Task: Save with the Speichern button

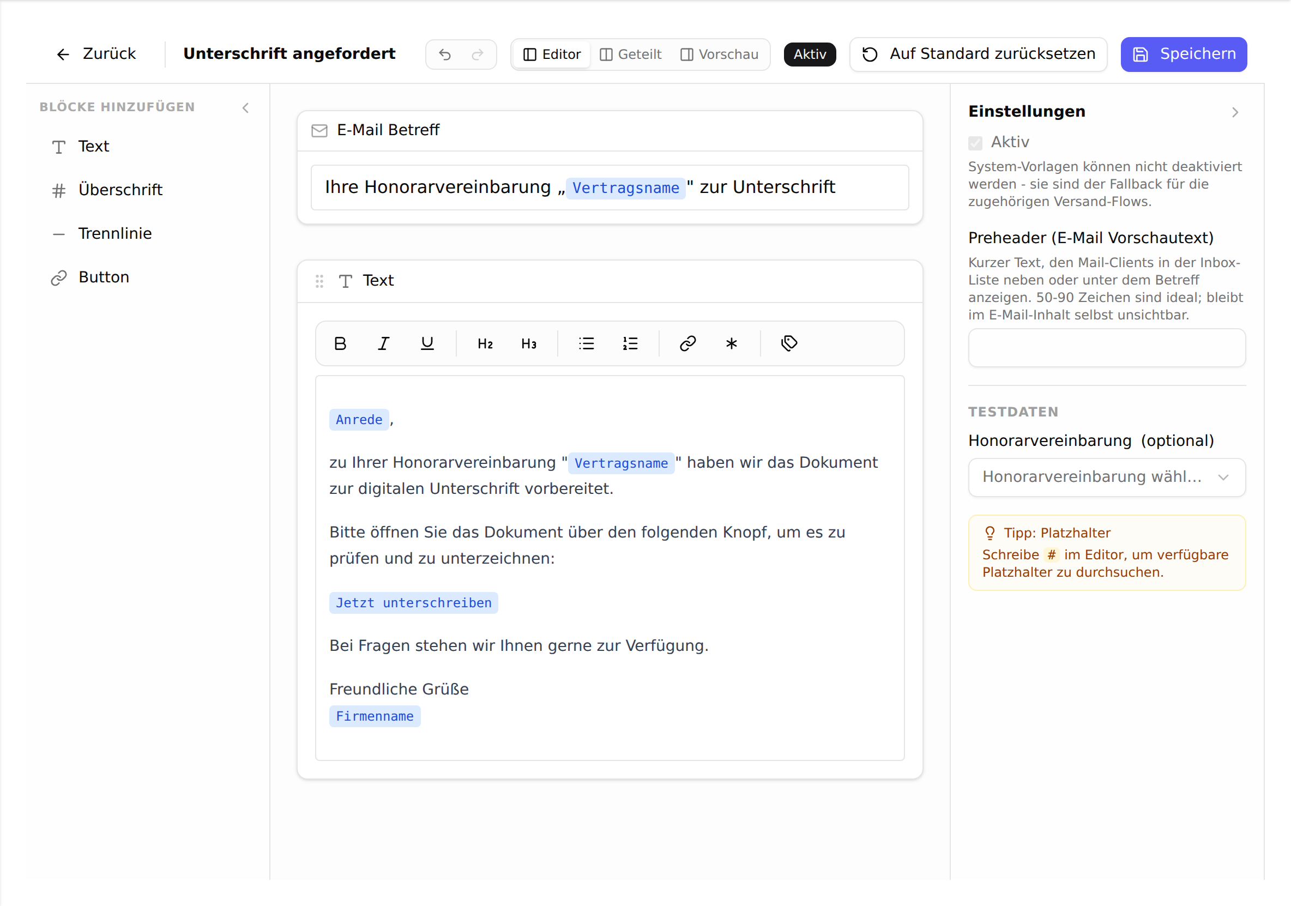Action: coord(1184,55)
